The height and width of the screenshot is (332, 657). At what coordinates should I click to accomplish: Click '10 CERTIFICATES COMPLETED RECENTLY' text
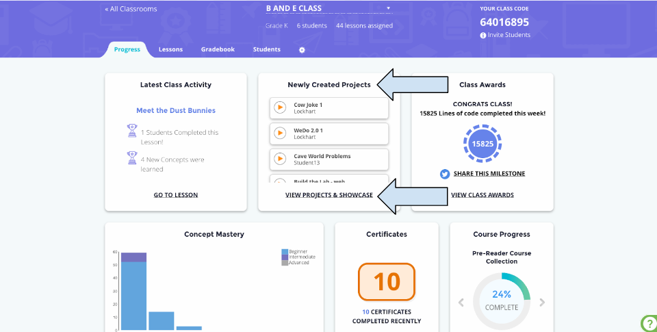[x=386, y=316]
